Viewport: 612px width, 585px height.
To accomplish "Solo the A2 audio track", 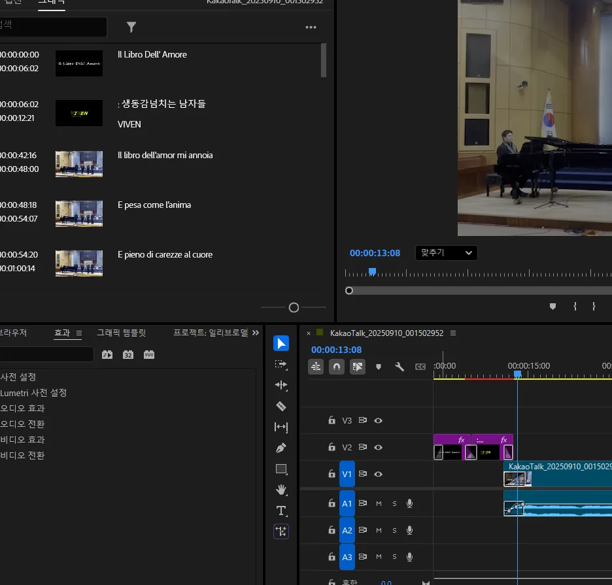I will [x=394, y=530].
